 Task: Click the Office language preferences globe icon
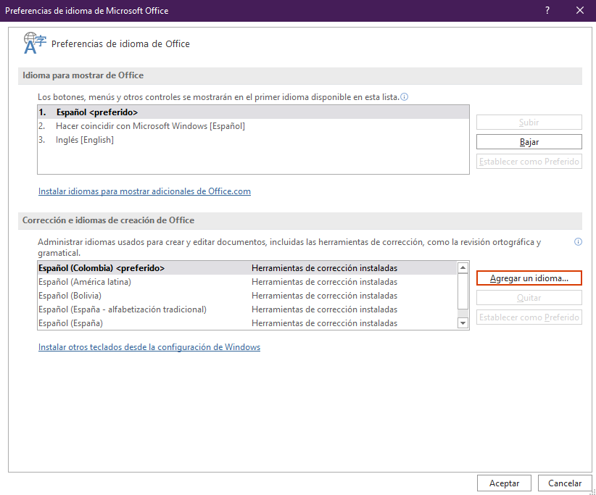coord(35,43)
